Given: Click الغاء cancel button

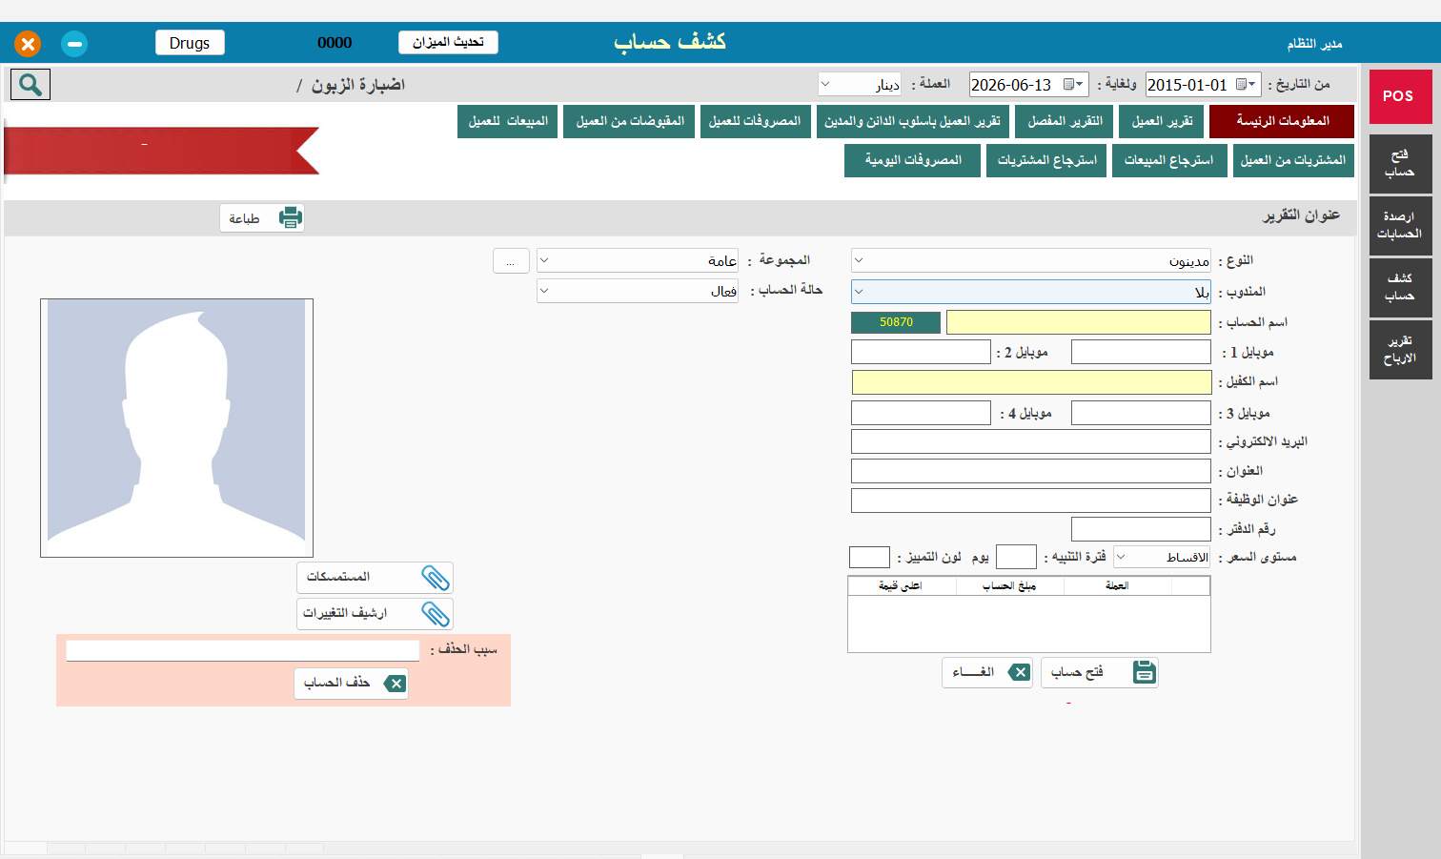Looking at the screenshot, I should [x=986, y=672].
